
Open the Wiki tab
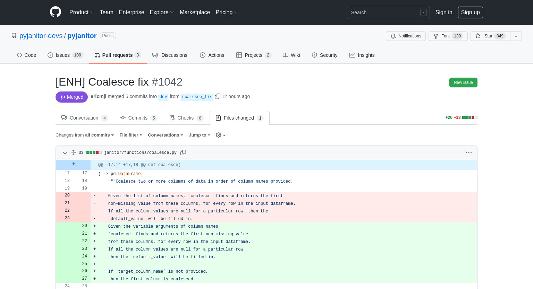coord(291,55)
